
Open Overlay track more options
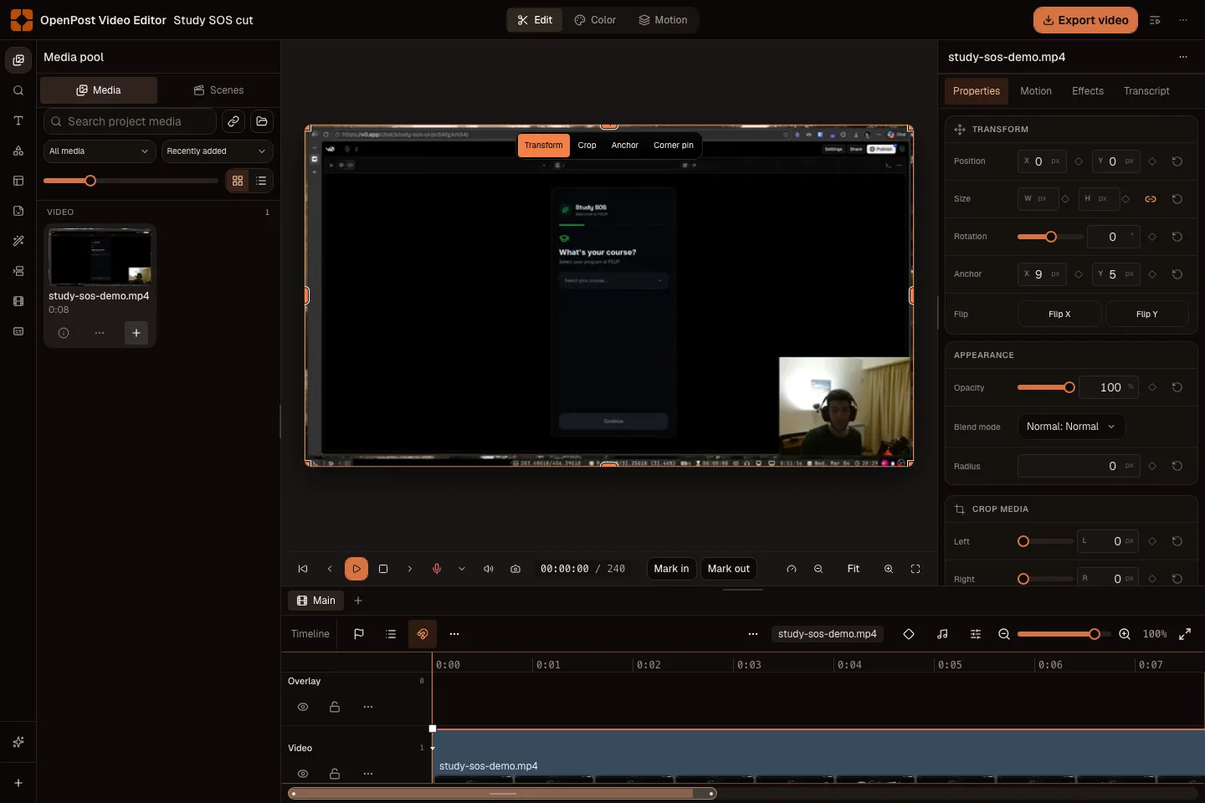[368, 707]
